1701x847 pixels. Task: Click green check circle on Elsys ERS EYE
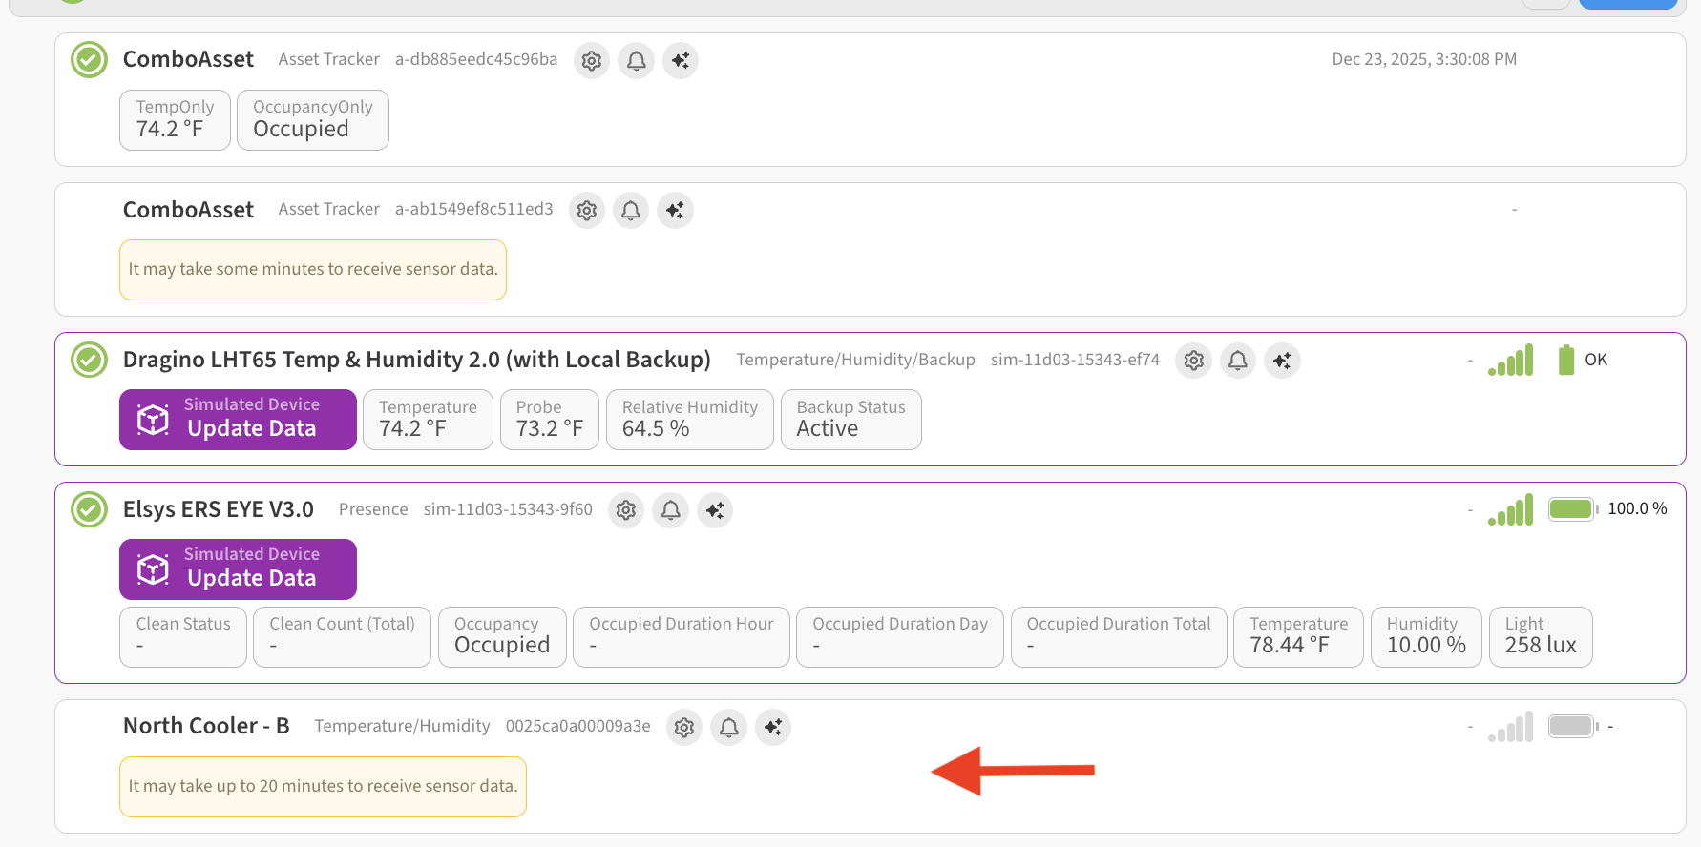click(90, 510)
